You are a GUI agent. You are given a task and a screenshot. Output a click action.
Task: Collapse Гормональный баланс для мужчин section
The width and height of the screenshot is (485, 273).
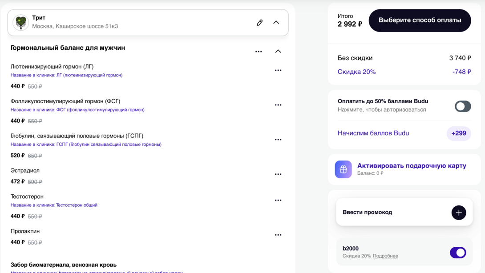pos(278,52)
